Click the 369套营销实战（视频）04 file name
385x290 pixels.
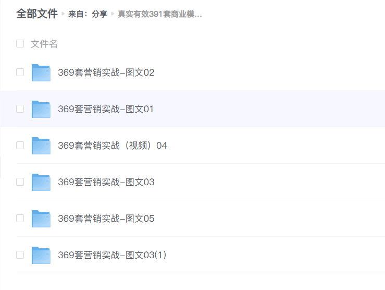(113, 146)
